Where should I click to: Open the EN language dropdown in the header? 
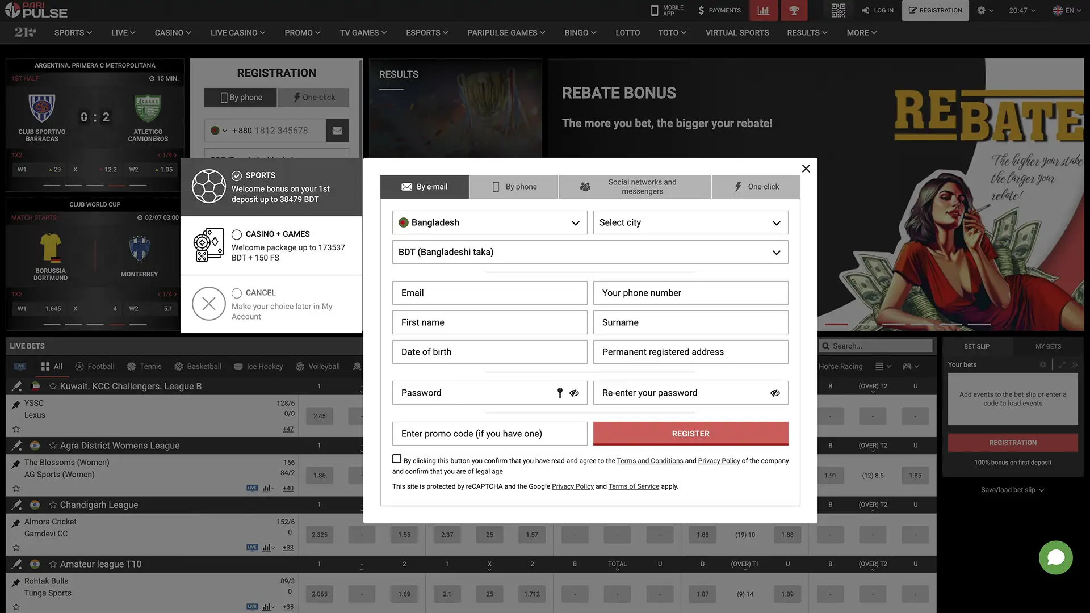coord(1067,10)
